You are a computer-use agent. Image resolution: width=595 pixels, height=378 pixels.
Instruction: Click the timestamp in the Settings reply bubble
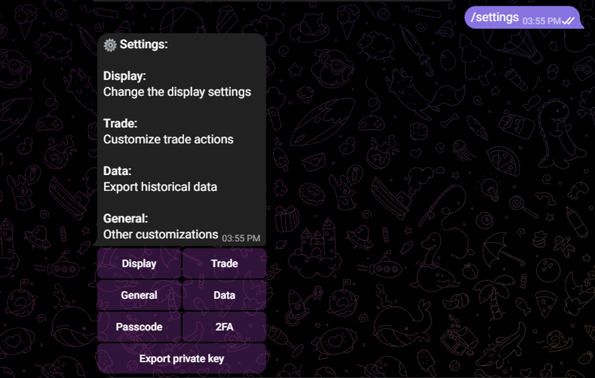[241, 239]
